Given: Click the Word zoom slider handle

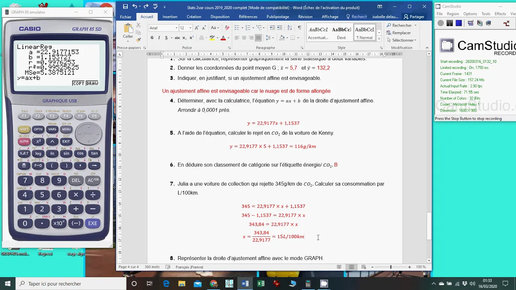Looking at the screenshot, I should (391, 267).
